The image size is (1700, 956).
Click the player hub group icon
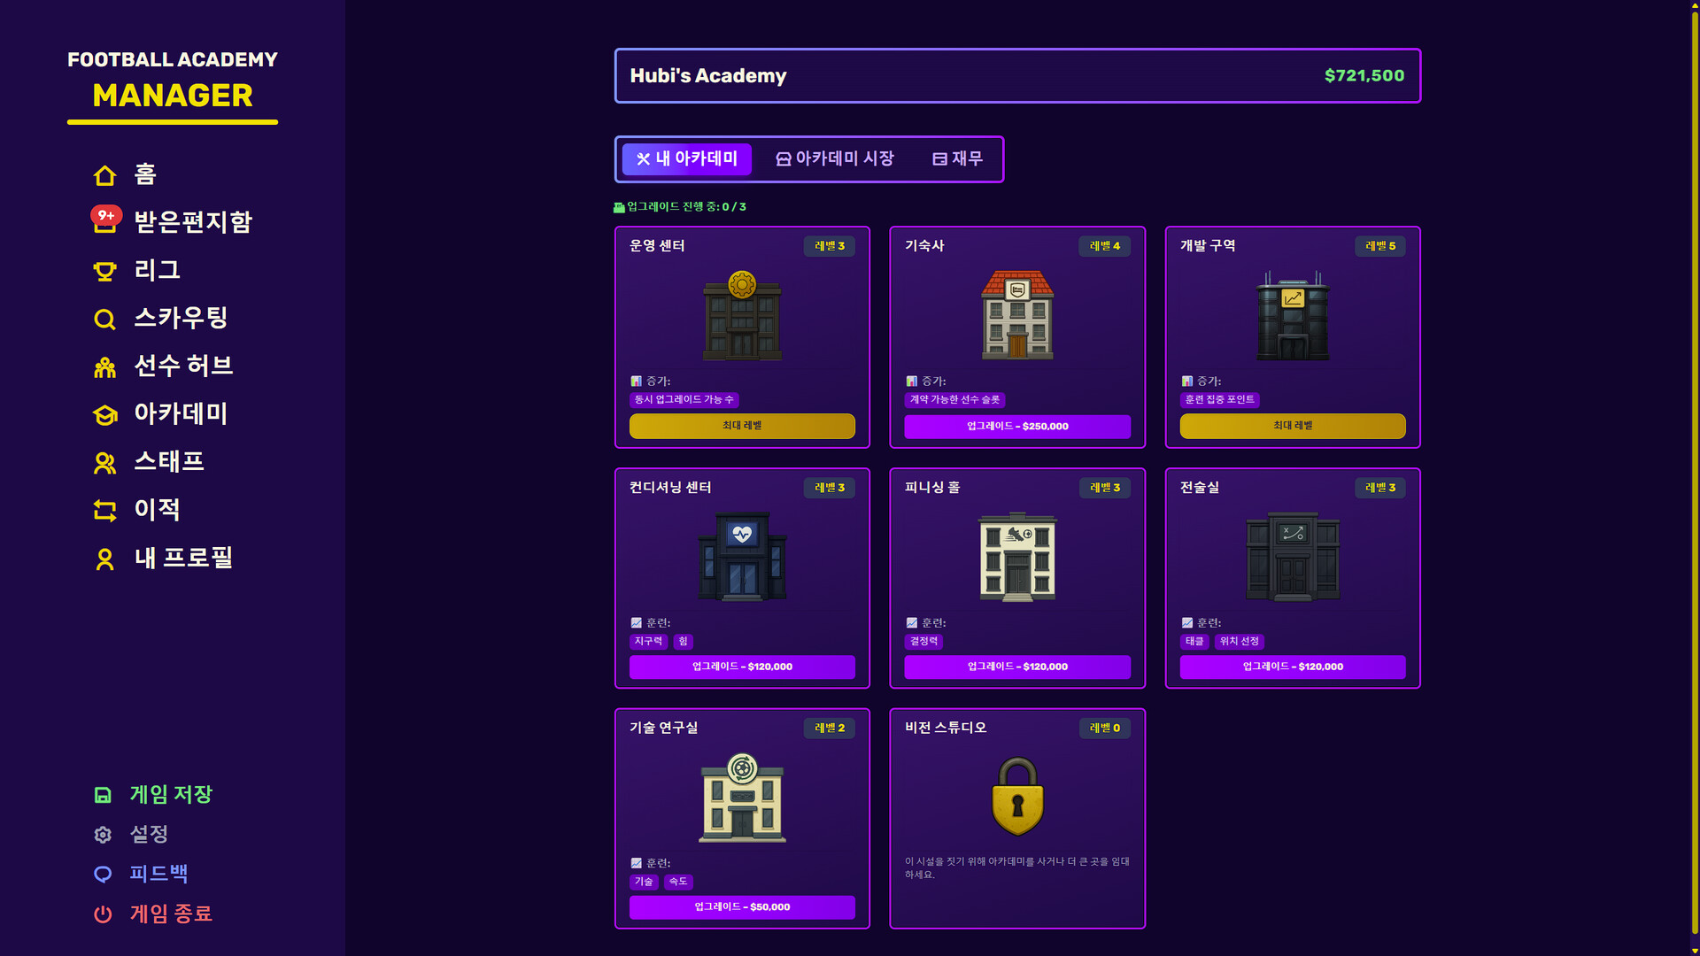[x=104, y=366]
